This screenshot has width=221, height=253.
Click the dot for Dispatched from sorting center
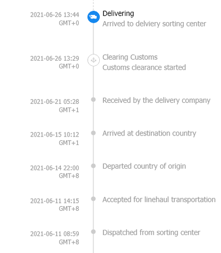coord(93,232)
